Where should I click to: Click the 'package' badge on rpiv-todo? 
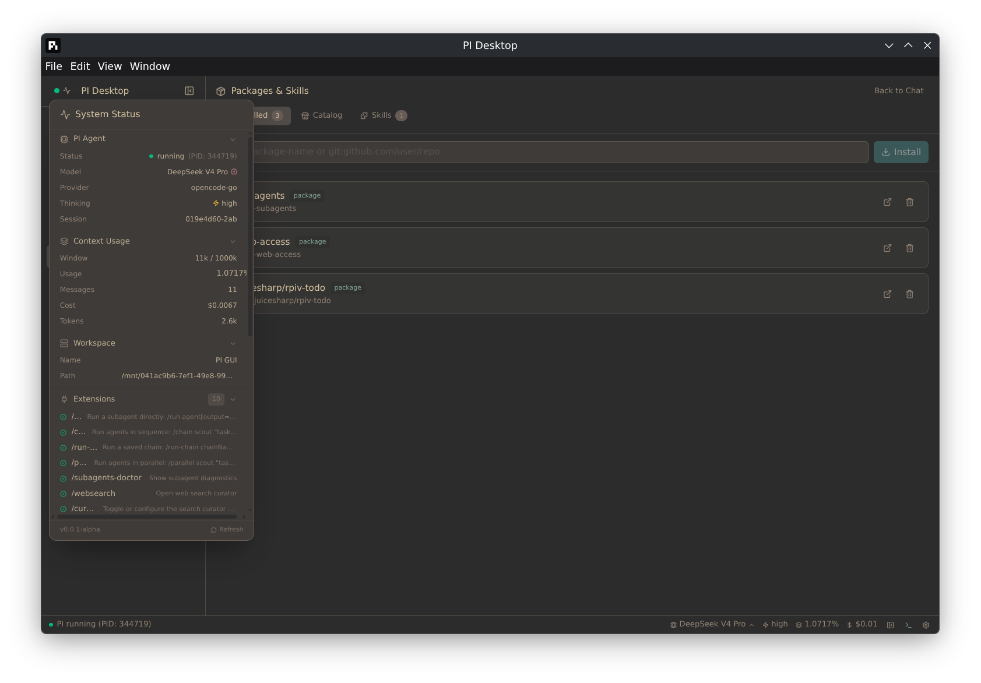(348, 288)
